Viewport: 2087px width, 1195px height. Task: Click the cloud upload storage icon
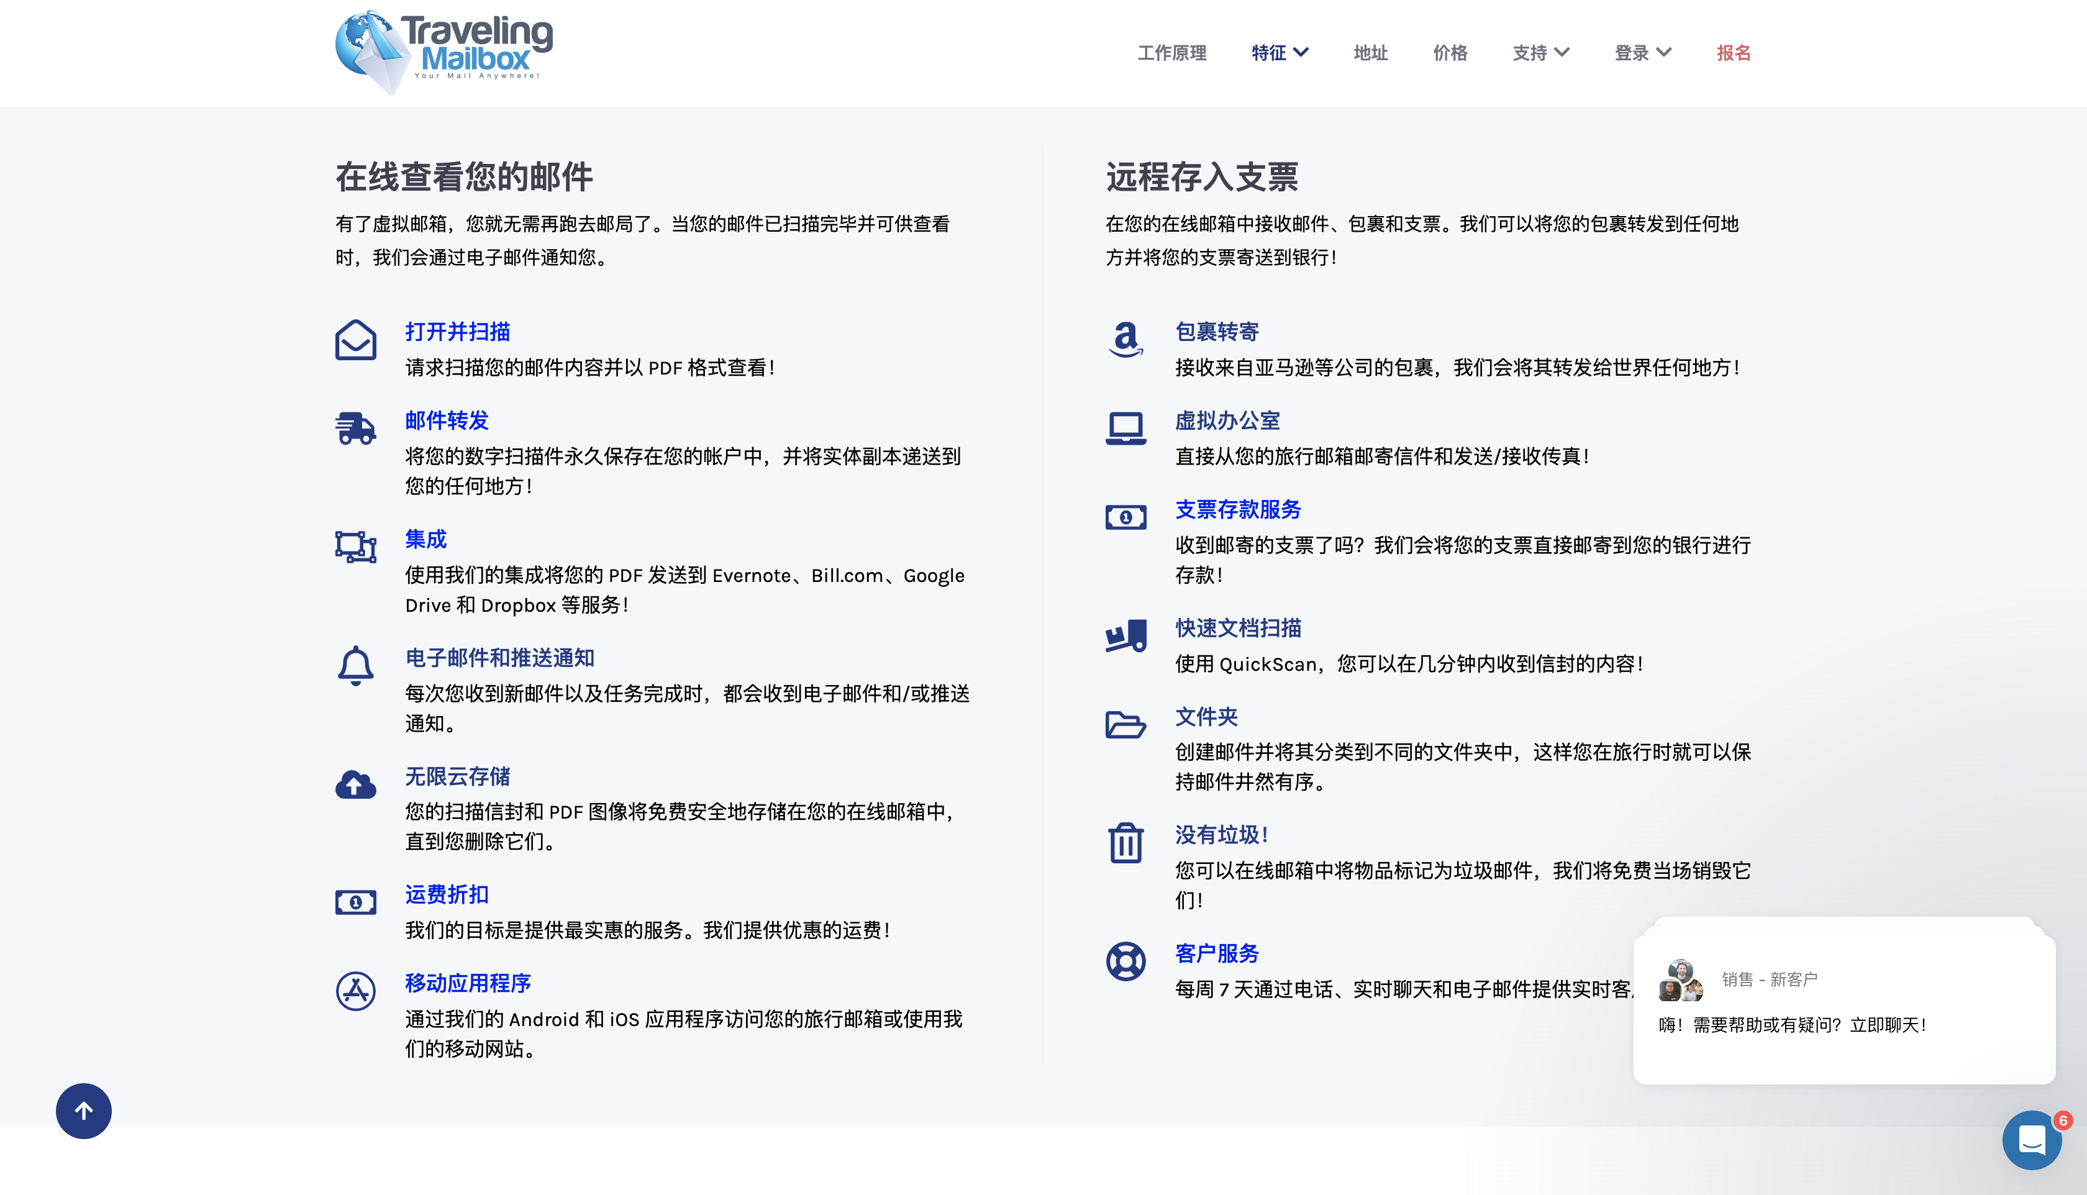click(355, 784)
